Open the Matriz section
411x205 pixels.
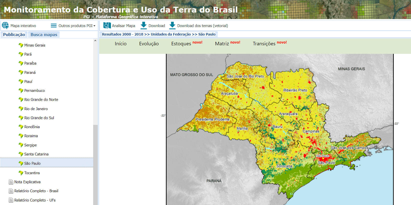pyautogui.click(x=222, y=44)
